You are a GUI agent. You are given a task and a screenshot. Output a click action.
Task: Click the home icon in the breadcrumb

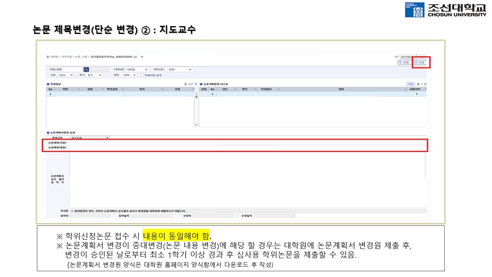click(48, 57)
